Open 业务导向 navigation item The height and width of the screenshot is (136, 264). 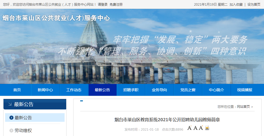click(159, 90)
